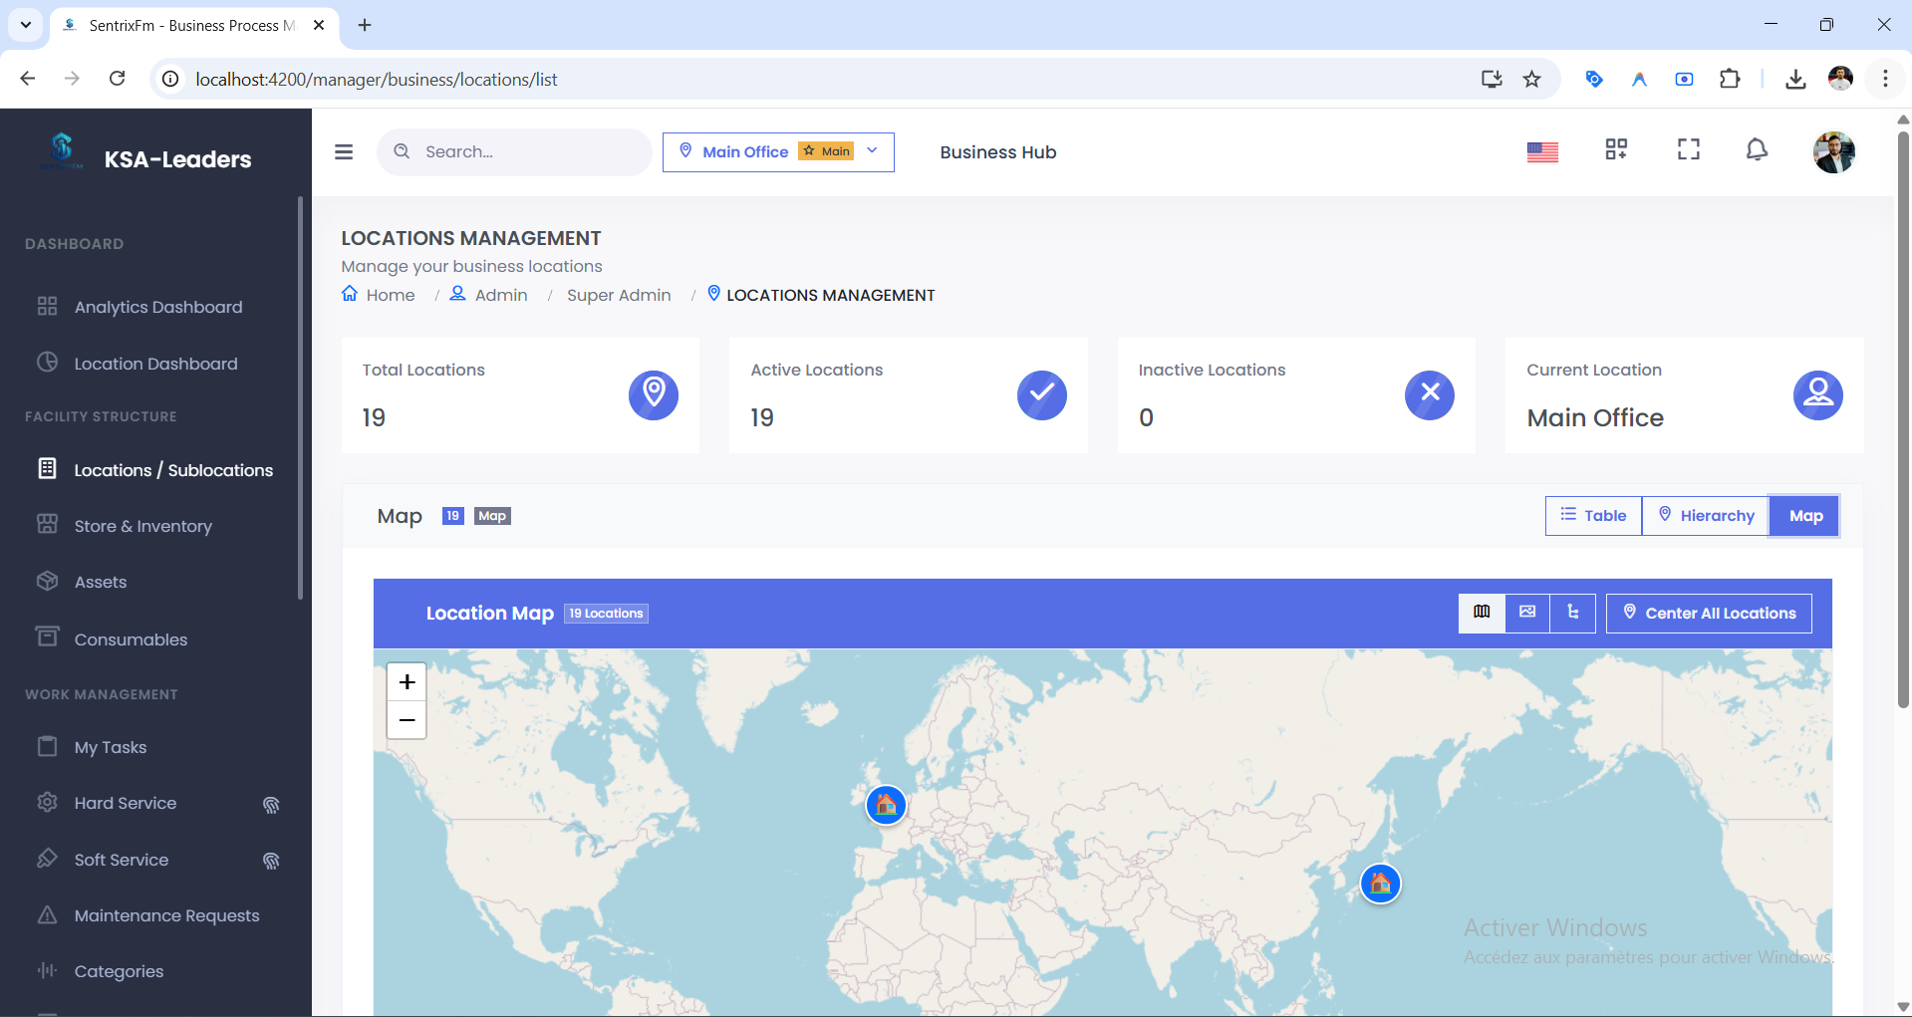Open the Assets section

(x=101, y=582)
